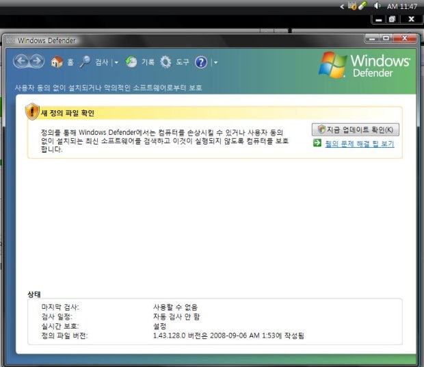Click the 새 정의 파일 확인 heading
The width and height of the screenshot is (424, 367).
coord(68,113)
